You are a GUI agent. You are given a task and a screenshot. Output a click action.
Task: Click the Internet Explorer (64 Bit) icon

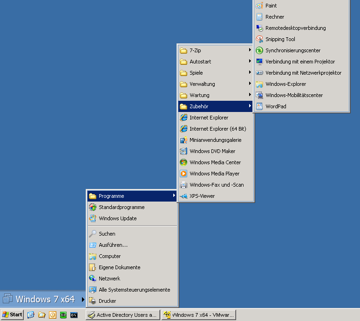pos(183,129)
